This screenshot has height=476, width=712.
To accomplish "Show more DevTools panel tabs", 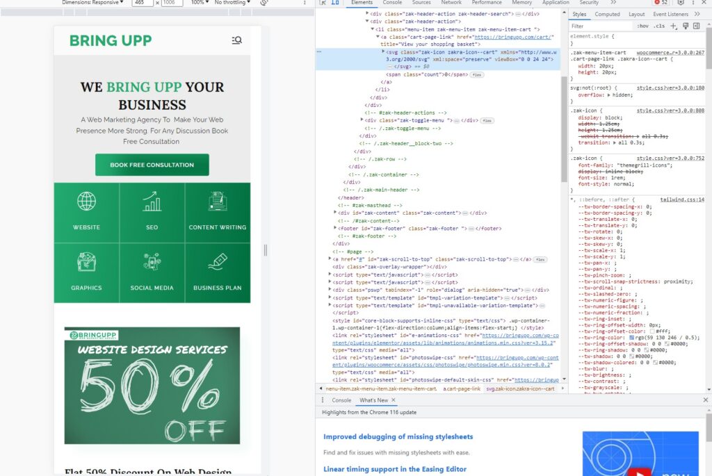I will [613, 3].
